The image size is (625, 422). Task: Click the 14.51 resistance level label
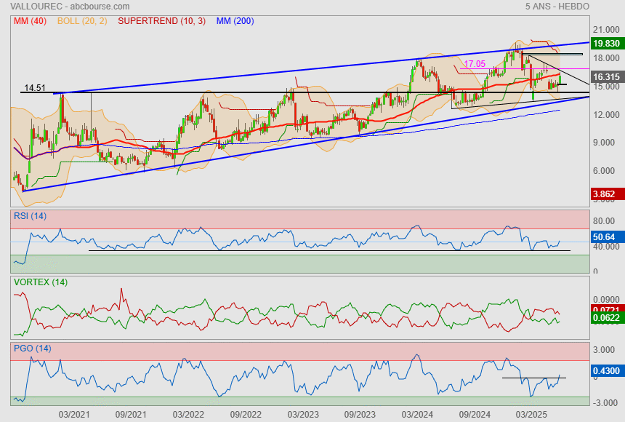click(35, 88)
